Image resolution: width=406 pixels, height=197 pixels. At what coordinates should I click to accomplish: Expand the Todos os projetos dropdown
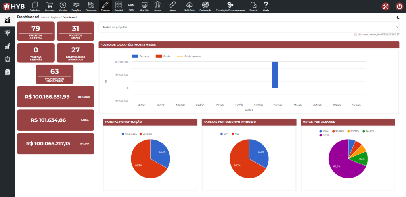click(249, 27)
